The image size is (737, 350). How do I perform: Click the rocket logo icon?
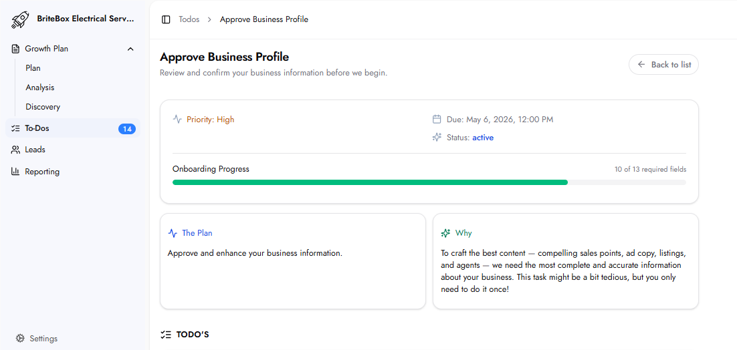coord(20,19)
